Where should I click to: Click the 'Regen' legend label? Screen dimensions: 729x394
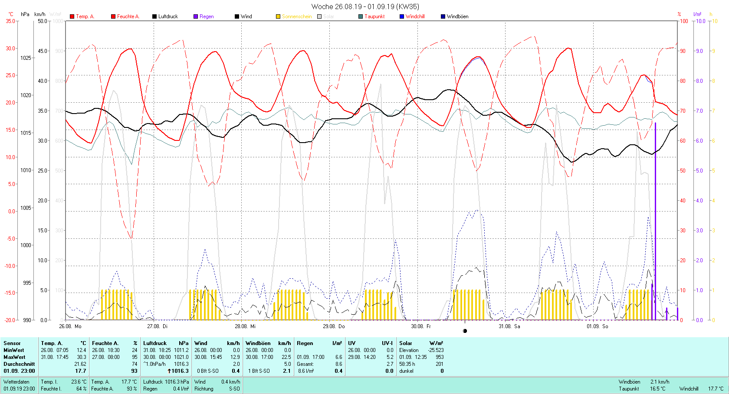pyautogui.click(x=207, y=16)
